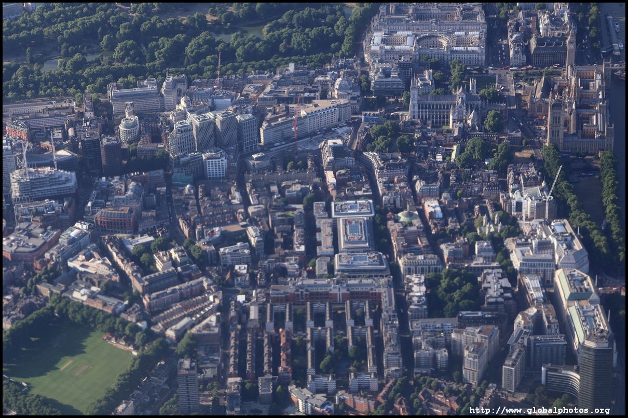Viewport: 628px width, 418px height.
Task: Click the green dome roof
Action: pyautogui.click(x=407, y=216)
